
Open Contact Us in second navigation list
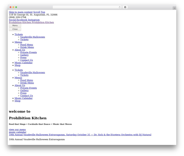(26, 96)
